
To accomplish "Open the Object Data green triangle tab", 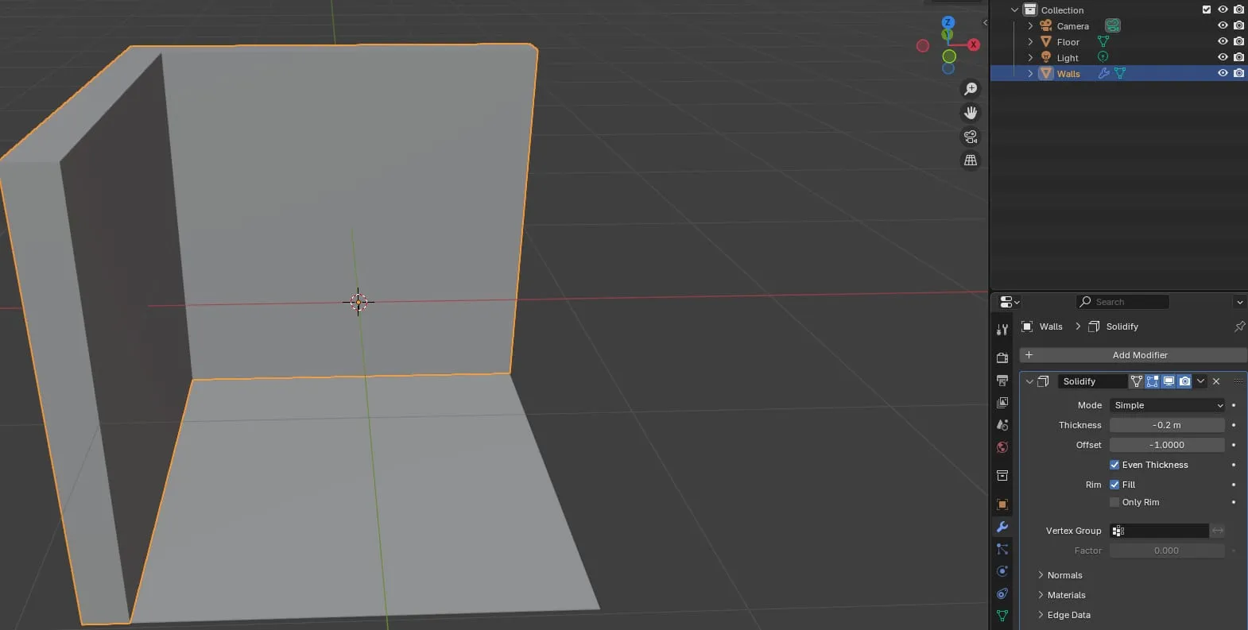I will click(1002, 616).
